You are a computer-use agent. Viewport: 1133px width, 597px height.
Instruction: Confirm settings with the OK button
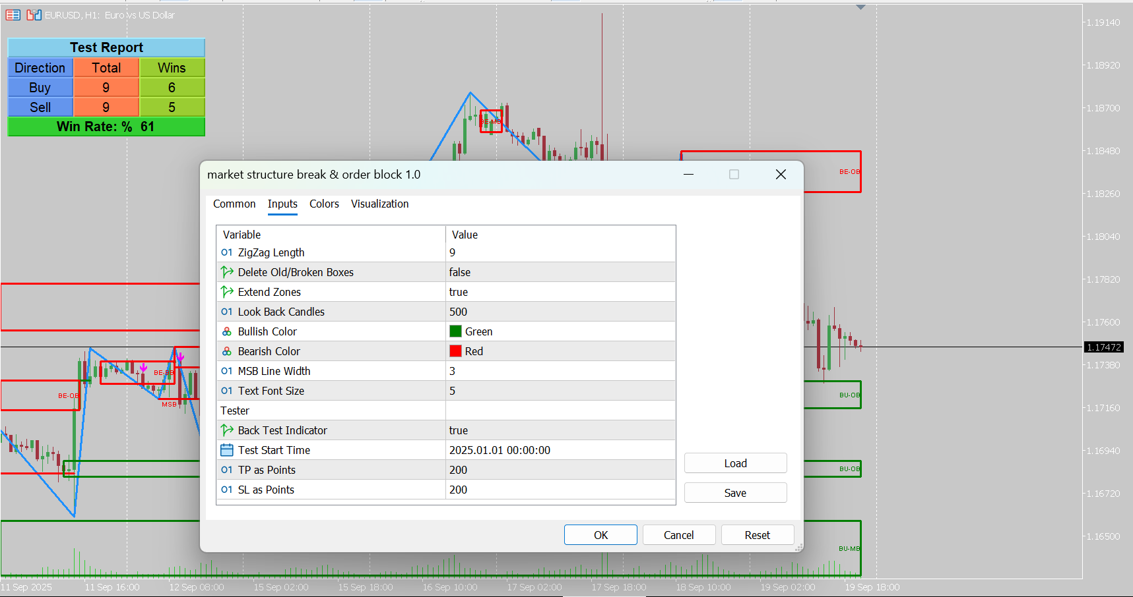(x=600, y=535)
